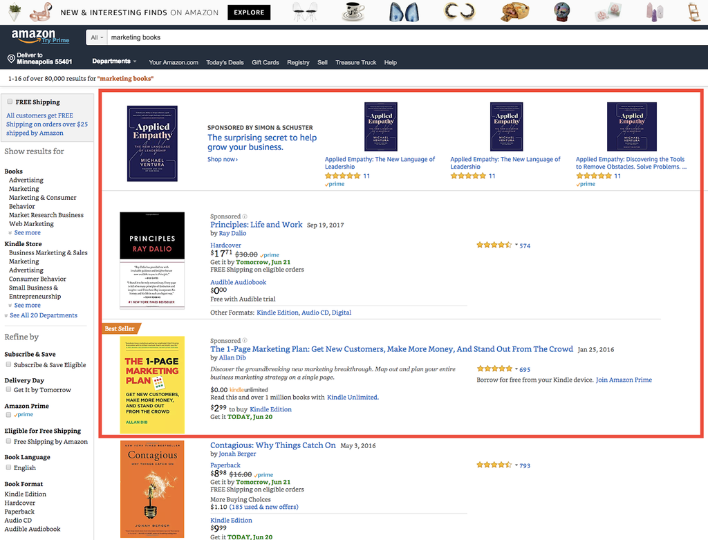The height and width of the screenshot is (540, 708).
Task: Select Audible Audiobook under Book Format
Action: click(x=32, y=529)
